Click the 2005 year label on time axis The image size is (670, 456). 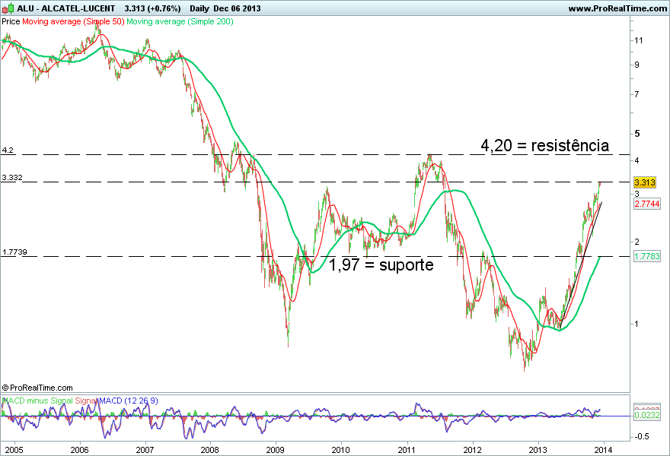(14, 450)
